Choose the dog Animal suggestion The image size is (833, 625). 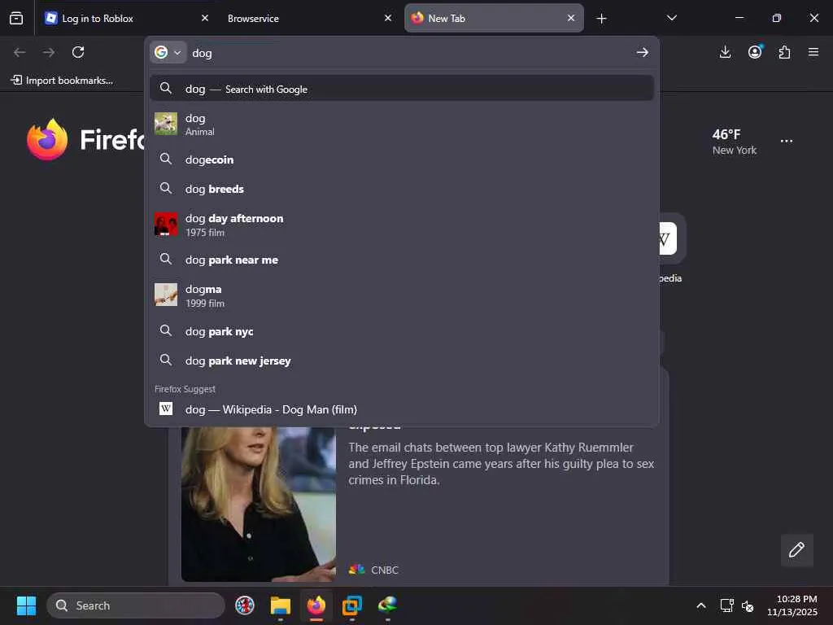point(402,125)
